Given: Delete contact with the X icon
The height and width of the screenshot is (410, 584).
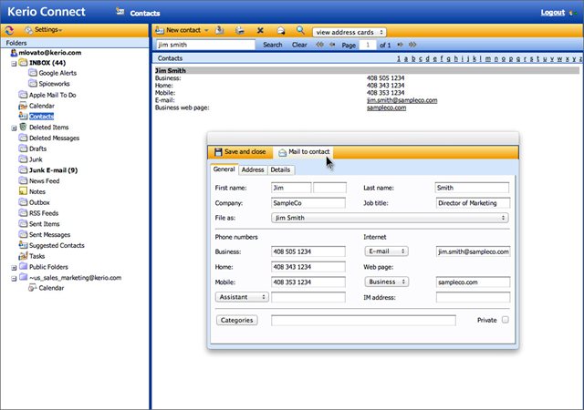Looking at the screenshot, I should pyautogui.click(x=260, y=30).
